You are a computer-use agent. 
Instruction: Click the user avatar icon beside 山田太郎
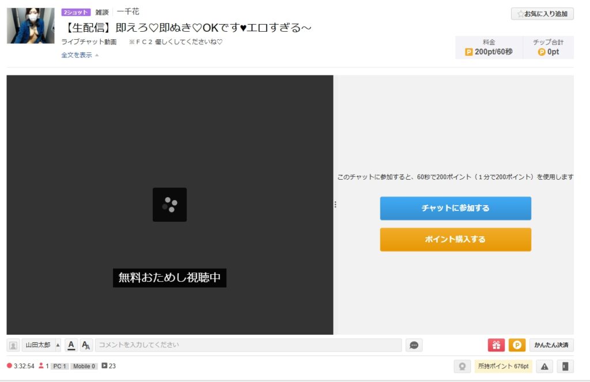(x=13, y=345)
